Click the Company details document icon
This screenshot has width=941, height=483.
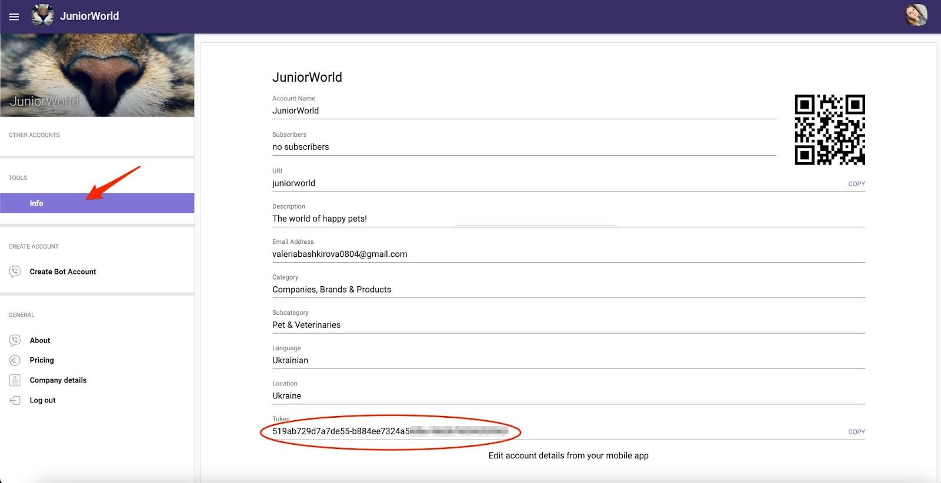(15, 380)
